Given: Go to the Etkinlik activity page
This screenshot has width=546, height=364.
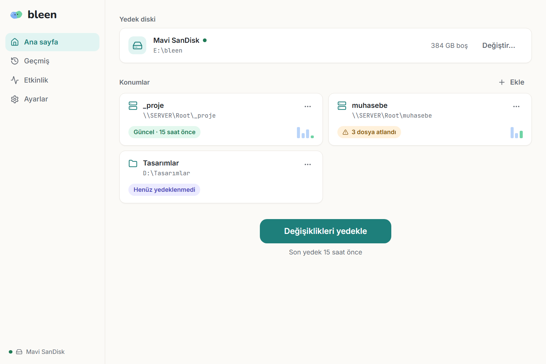Looking at the screenshot, I should click(x=52, y=80).
